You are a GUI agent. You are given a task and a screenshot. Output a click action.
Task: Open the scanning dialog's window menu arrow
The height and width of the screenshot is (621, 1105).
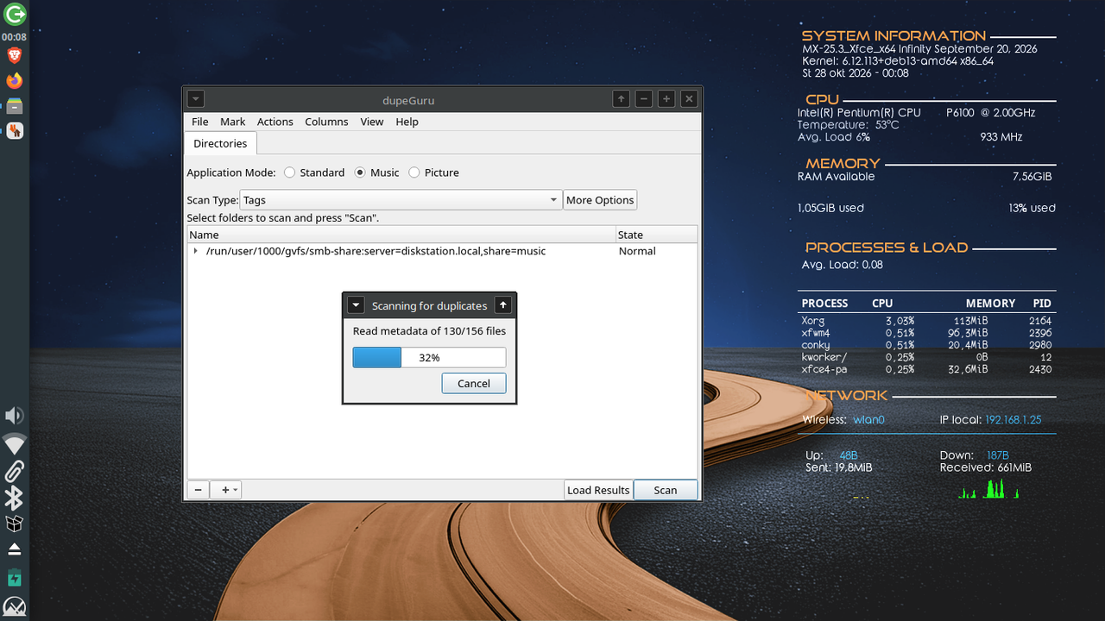355,305
